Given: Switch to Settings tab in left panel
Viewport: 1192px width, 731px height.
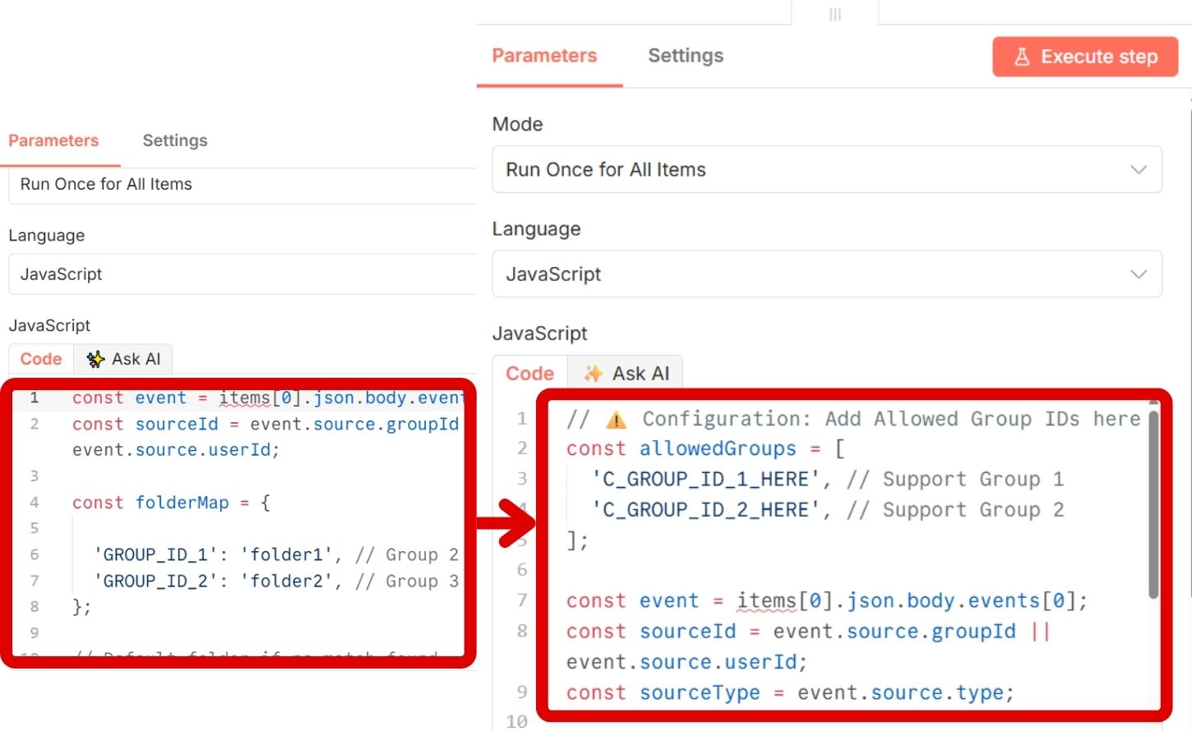Looking at the screenshot, I should pos(175,140).
